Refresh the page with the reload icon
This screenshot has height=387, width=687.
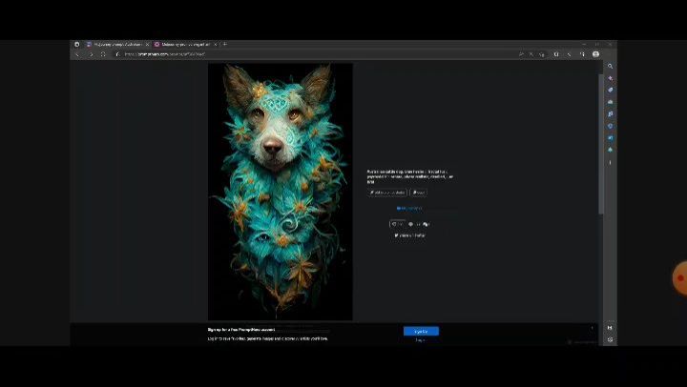click(x=103, y=54)
